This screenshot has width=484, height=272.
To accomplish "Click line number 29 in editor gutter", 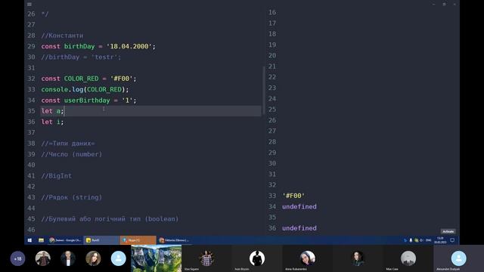I will coord(31,46).
